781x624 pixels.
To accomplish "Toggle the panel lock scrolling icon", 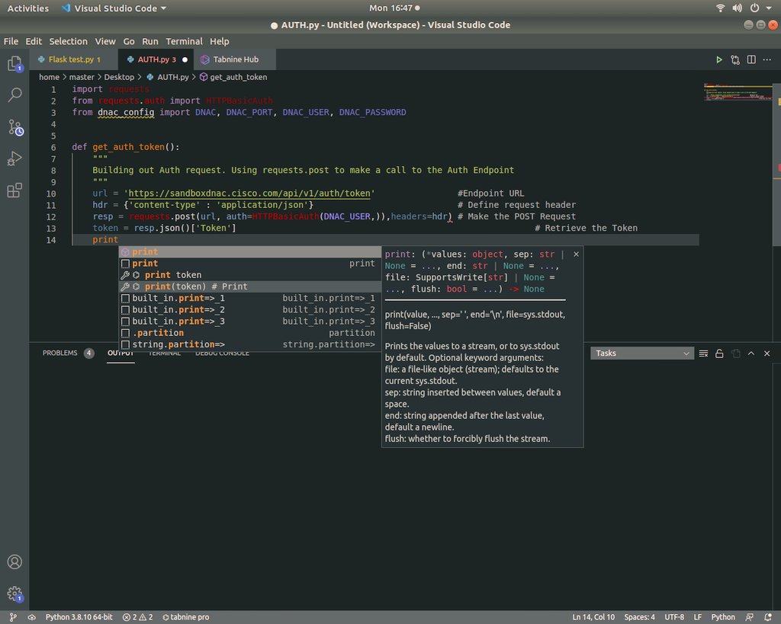I will pos(719,353).
